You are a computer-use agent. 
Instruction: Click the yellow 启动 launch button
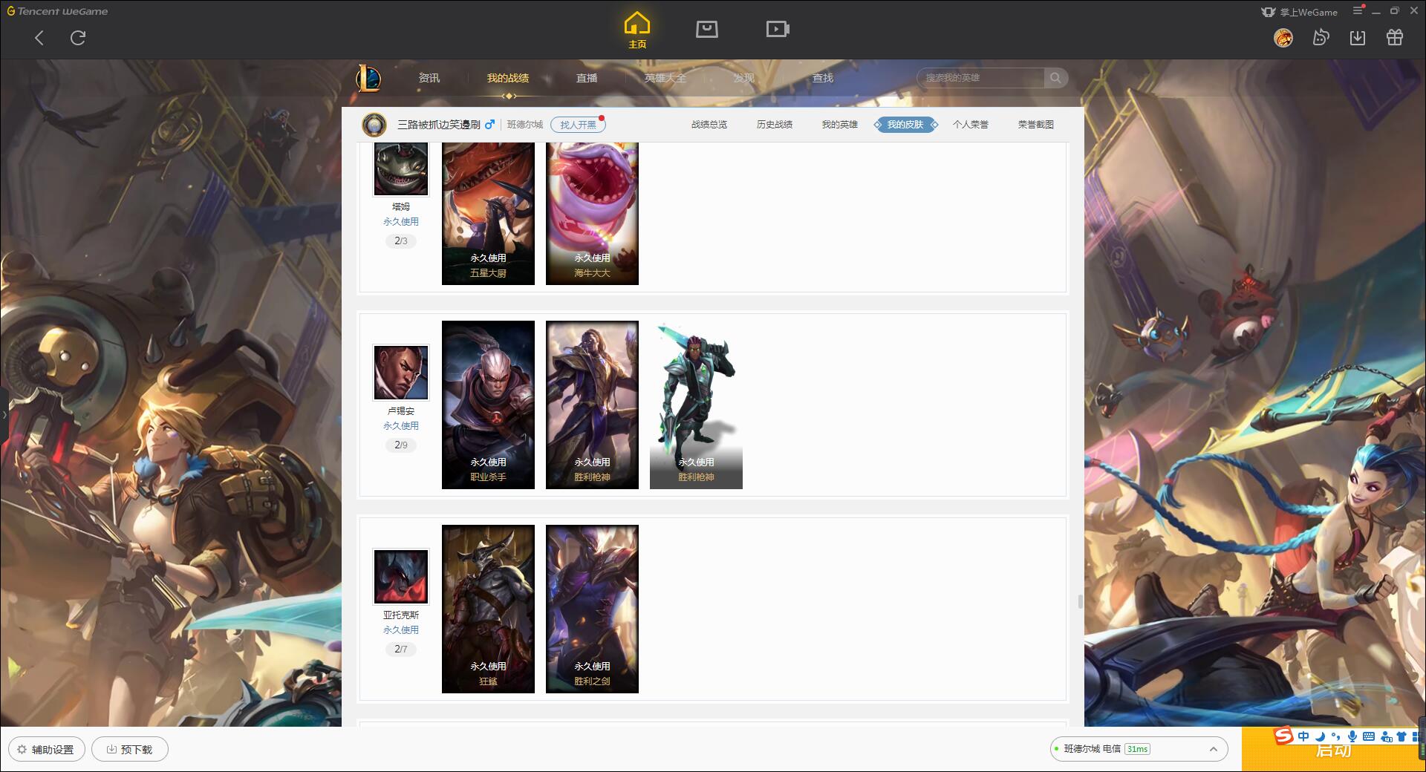coord(1333,751)
